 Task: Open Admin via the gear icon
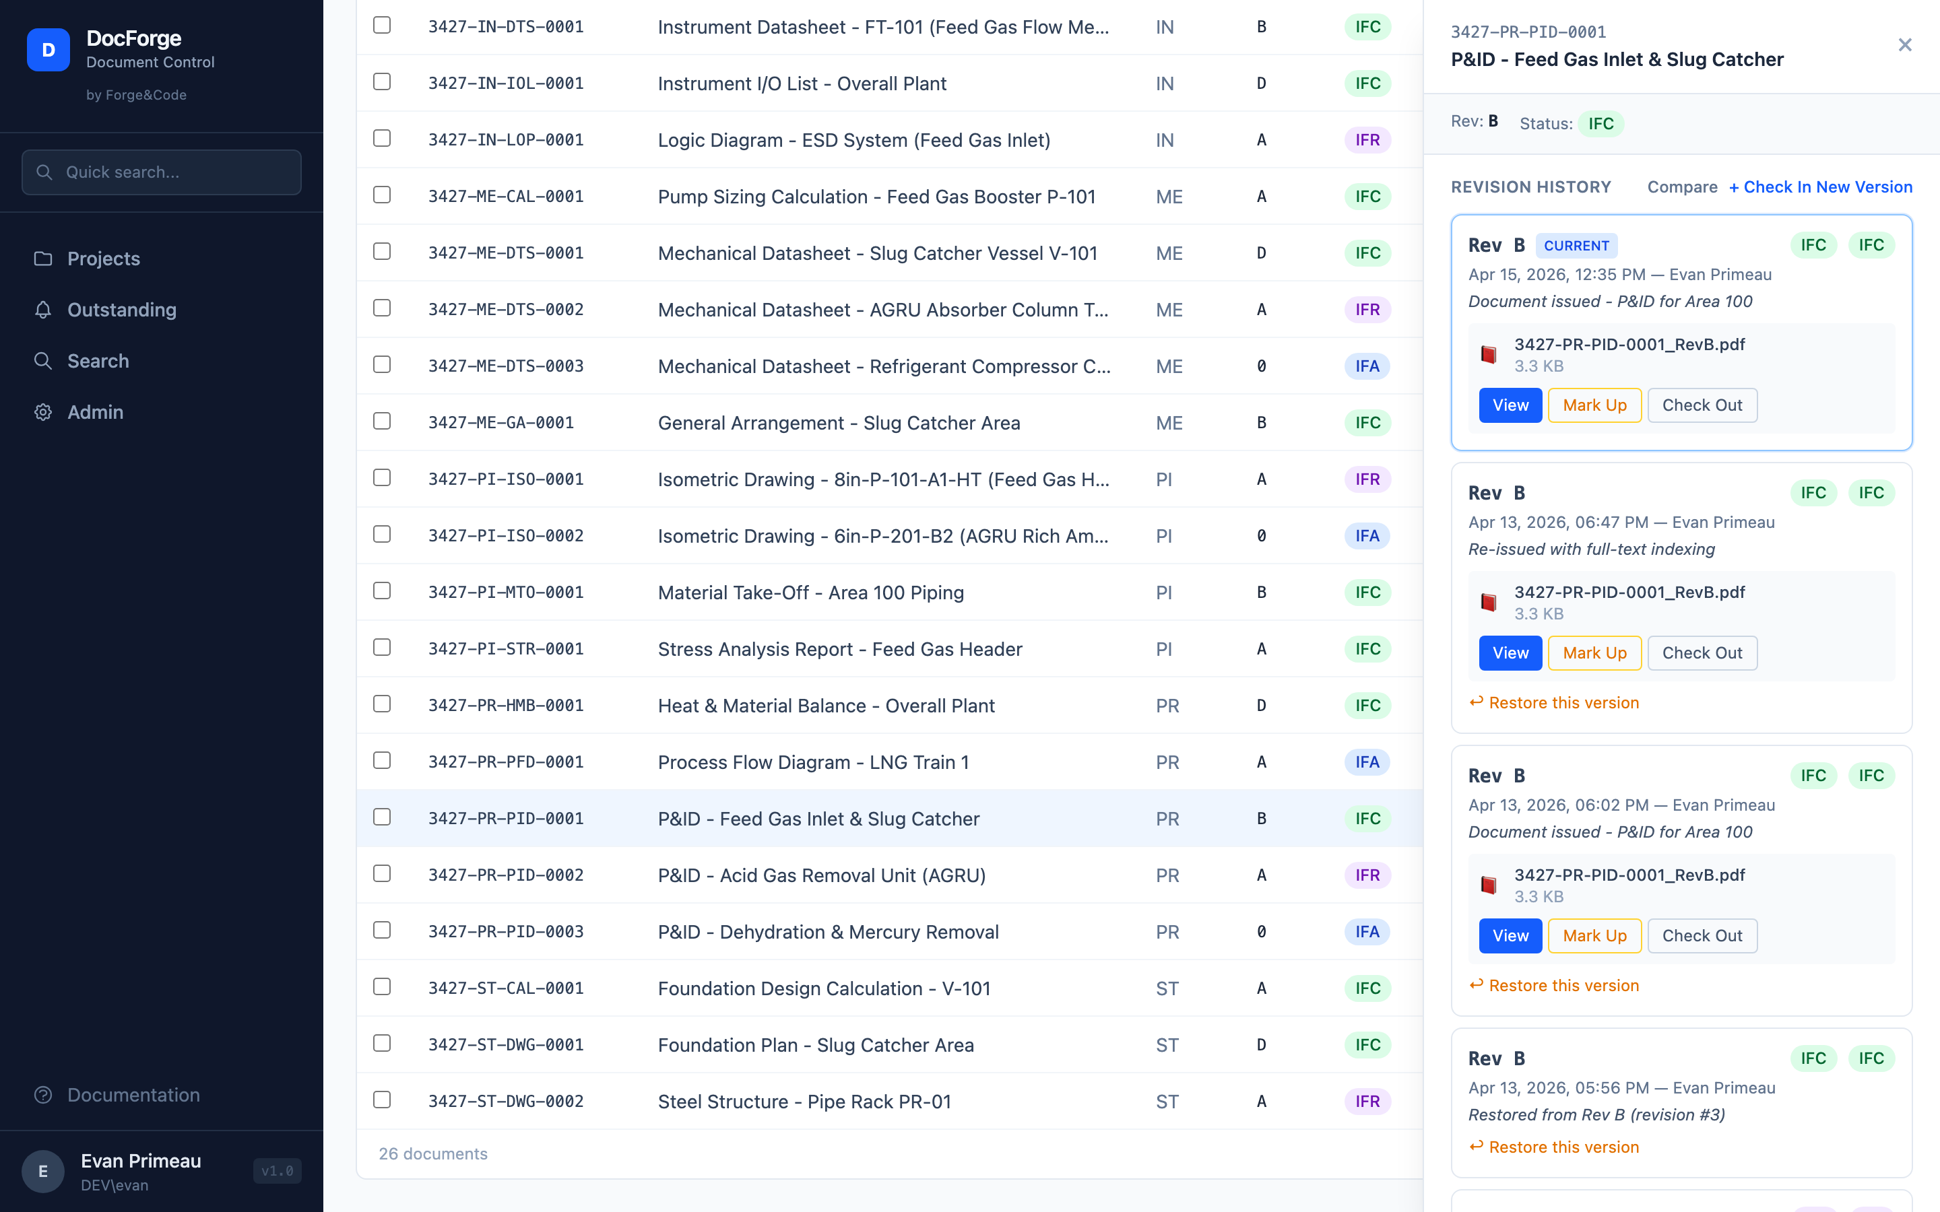click(x=44, y=412)
